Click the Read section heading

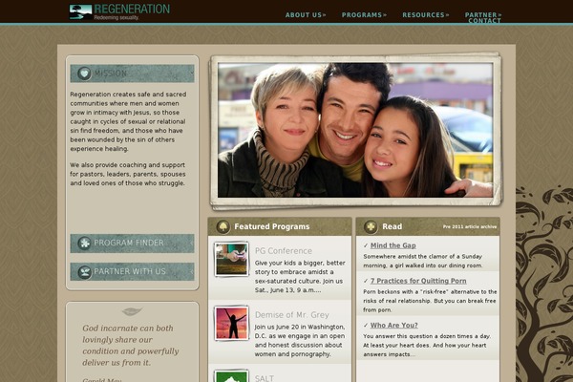pos(393,226)
